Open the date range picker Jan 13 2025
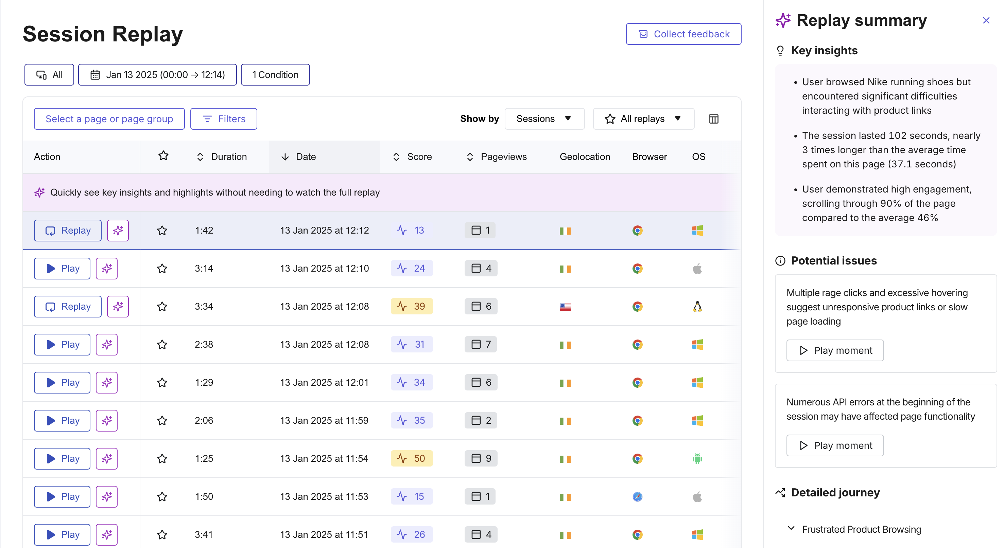 point(157,75)
